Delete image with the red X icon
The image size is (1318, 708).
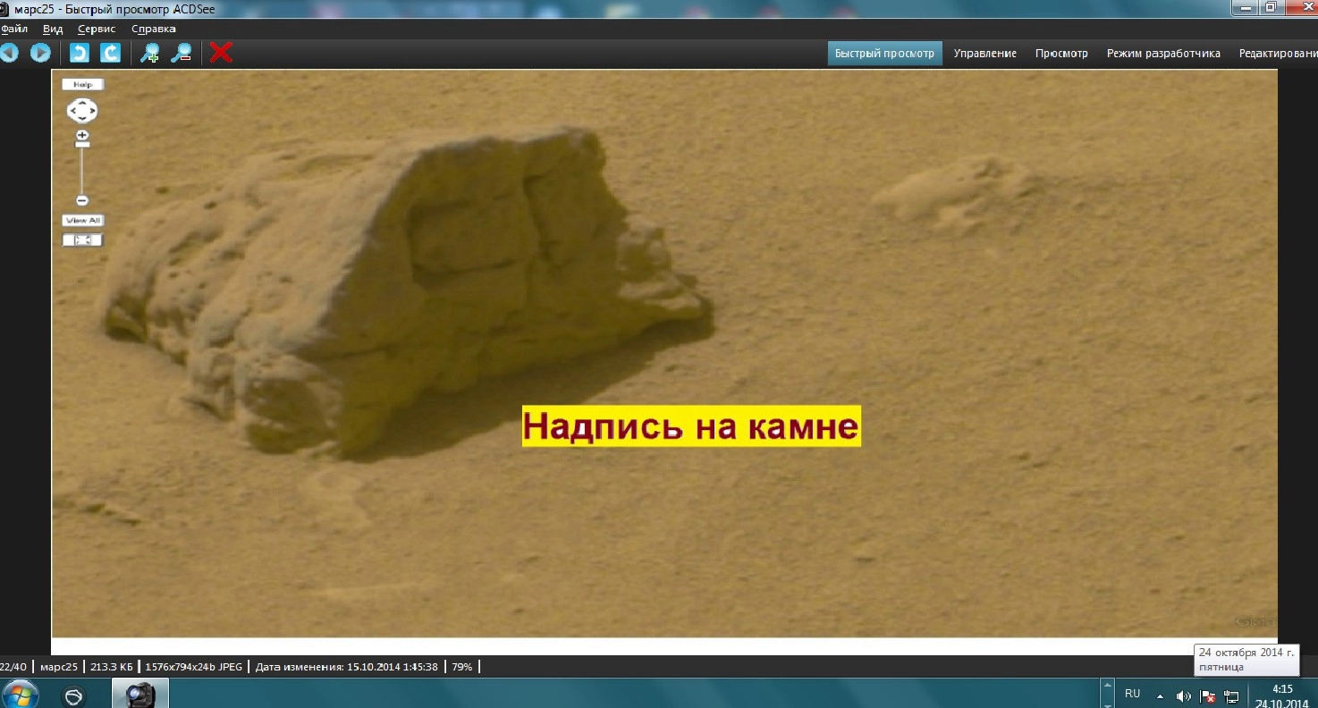221,53
